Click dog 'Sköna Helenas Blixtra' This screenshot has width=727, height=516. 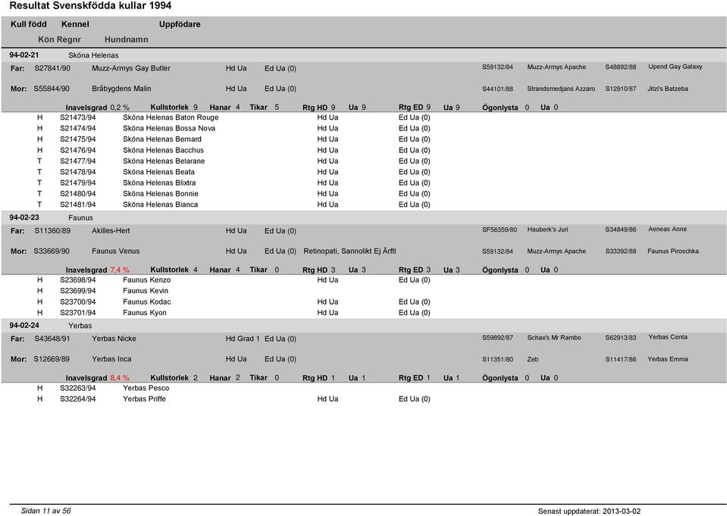pyautogui.click(x=159, y=183)
